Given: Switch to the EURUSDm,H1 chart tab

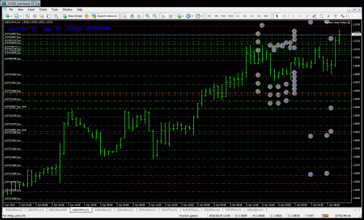Looking at the screenshot, I should (14, 209).
